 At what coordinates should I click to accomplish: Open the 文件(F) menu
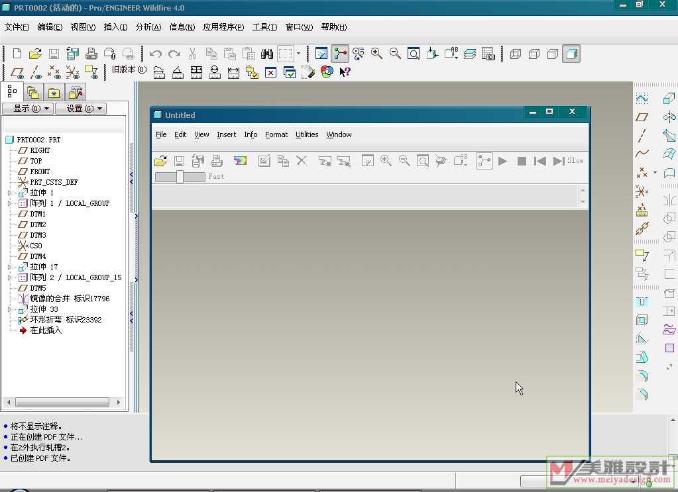pyautogui.click(x=17, y=26)
